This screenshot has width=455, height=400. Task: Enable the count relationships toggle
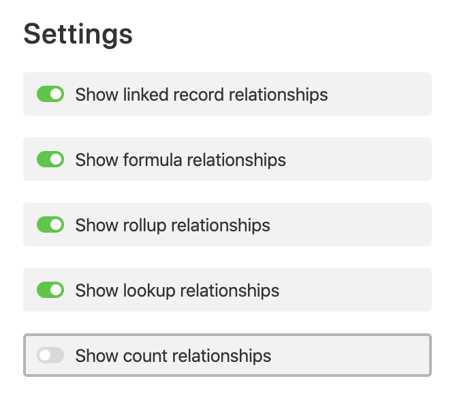point(50,355)
